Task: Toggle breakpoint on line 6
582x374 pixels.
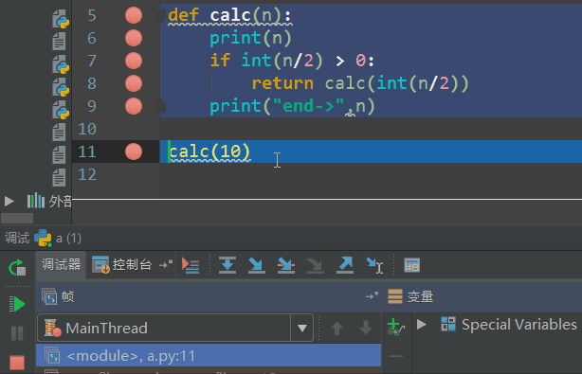Action: 134,38
